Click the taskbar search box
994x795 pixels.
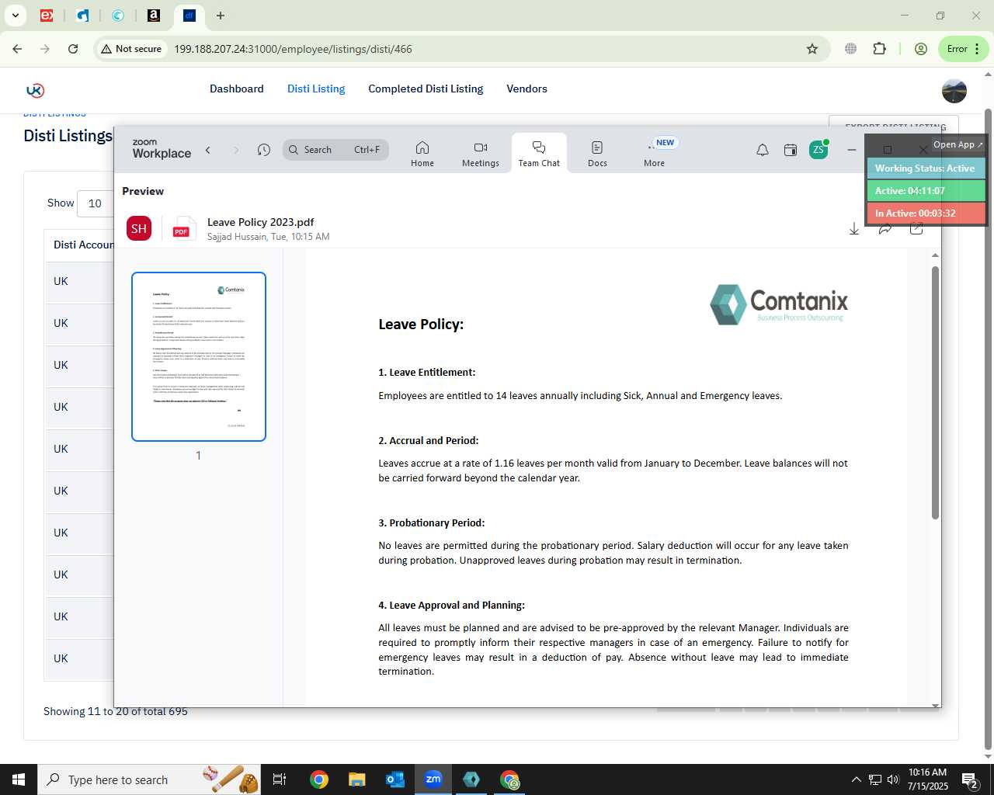(149, 779)
